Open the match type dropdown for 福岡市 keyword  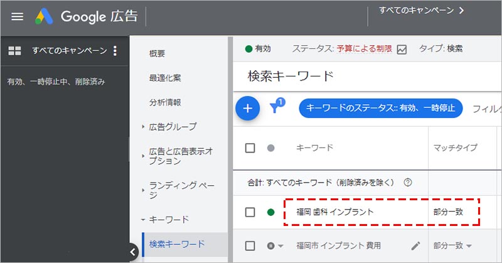coord(452,245)
